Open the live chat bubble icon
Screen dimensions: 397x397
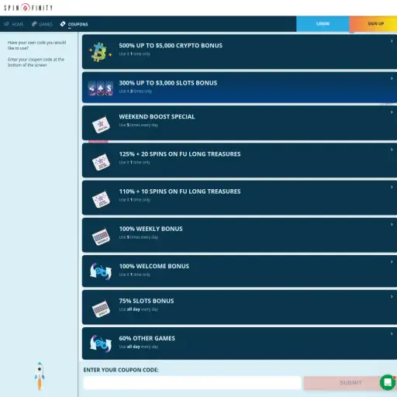coord(388,382)
